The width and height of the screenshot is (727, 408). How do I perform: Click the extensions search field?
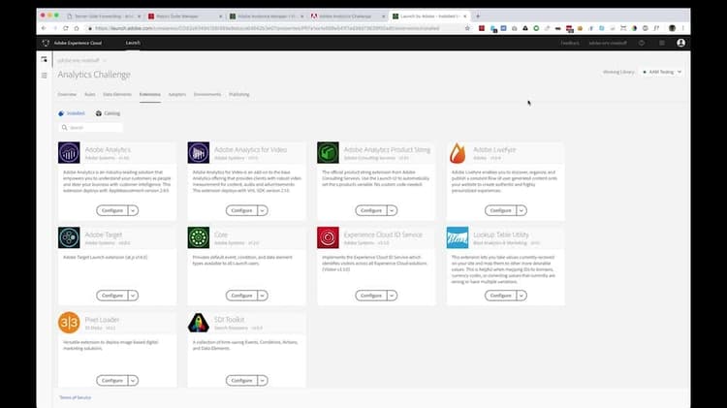click(x=91, y=128)
